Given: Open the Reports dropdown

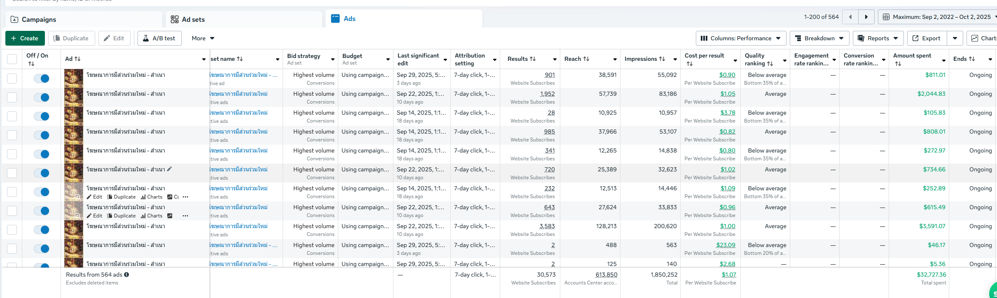Looking at the screenshot, I should (878, 38).
